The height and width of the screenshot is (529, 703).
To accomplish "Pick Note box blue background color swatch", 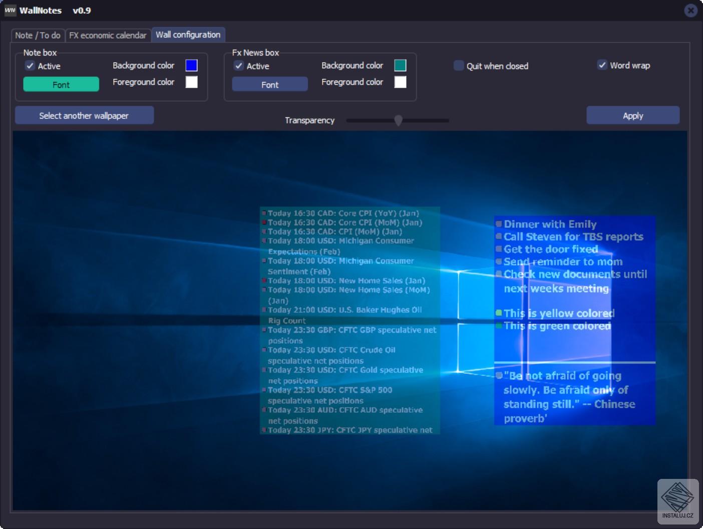I will tap(191, 65).
